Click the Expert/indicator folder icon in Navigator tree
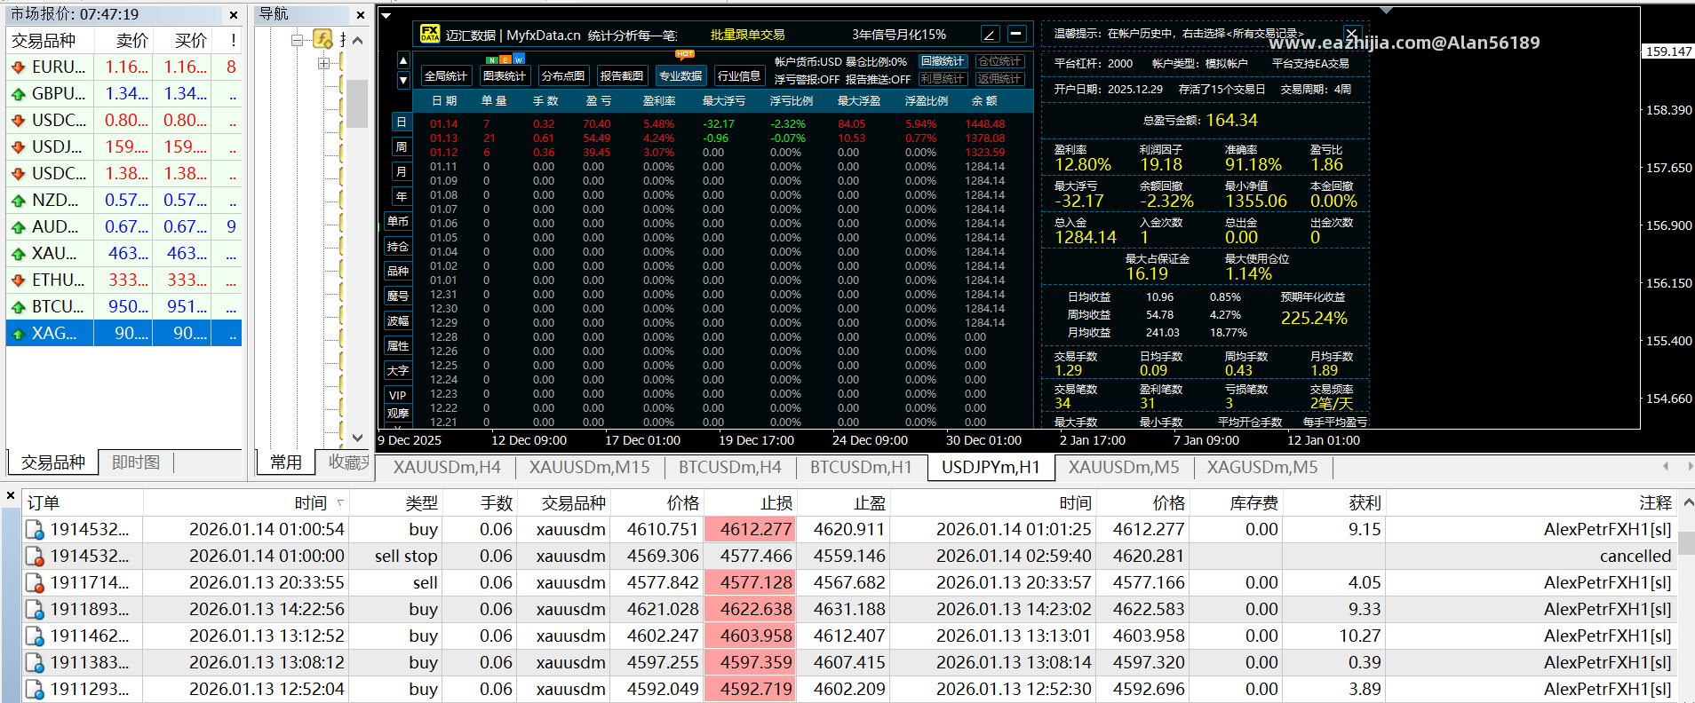 click(x=323, y=39)
